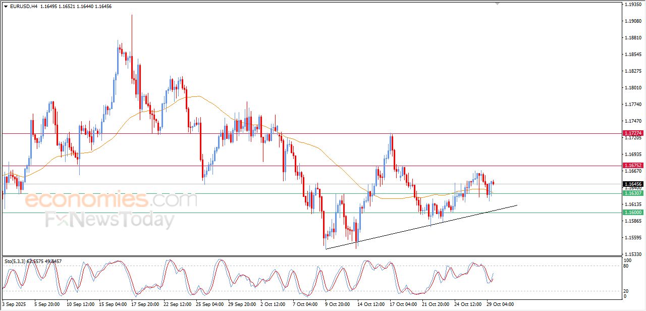This screenshot has height=311, width=646.
Task: Select the red 1.17274 price label
Action: tap(633, 133)
